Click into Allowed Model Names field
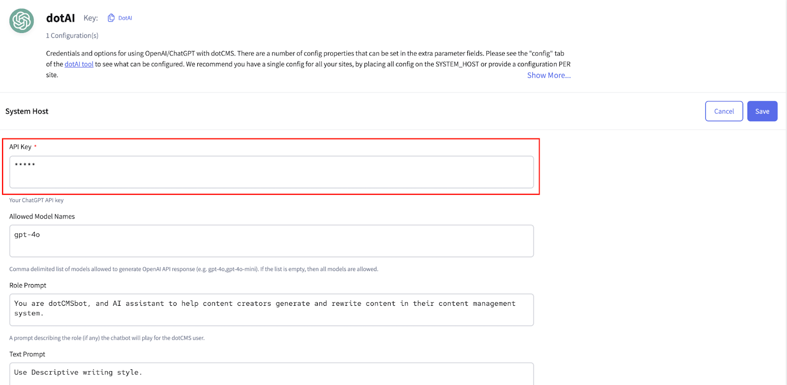Screen dimensions: 787x385 pos(272,241)
